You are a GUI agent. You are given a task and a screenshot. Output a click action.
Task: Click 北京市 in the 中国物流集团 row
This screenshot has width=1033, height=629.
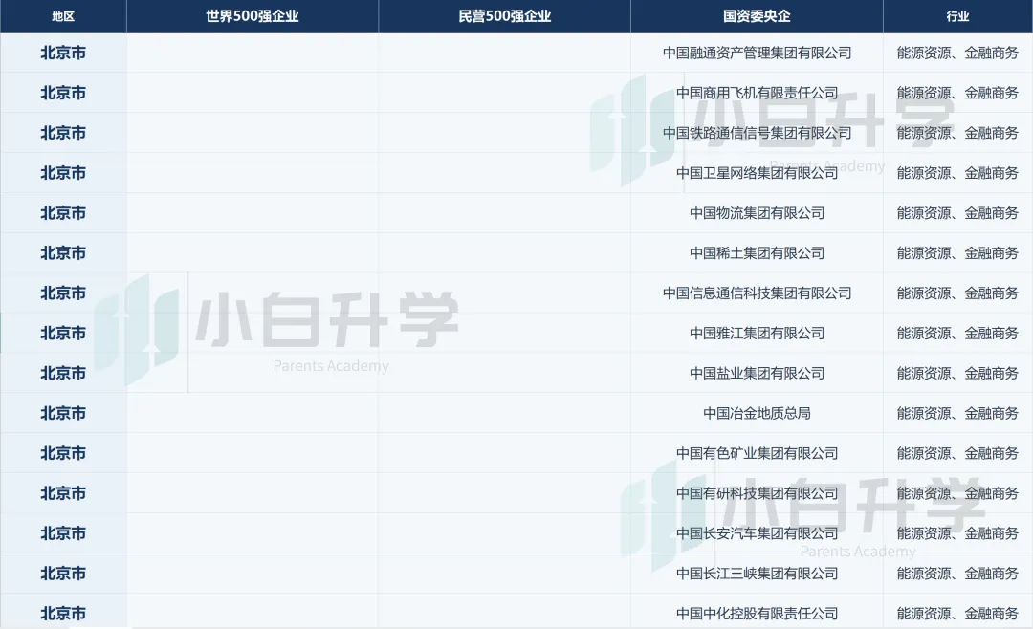(63, 213)
